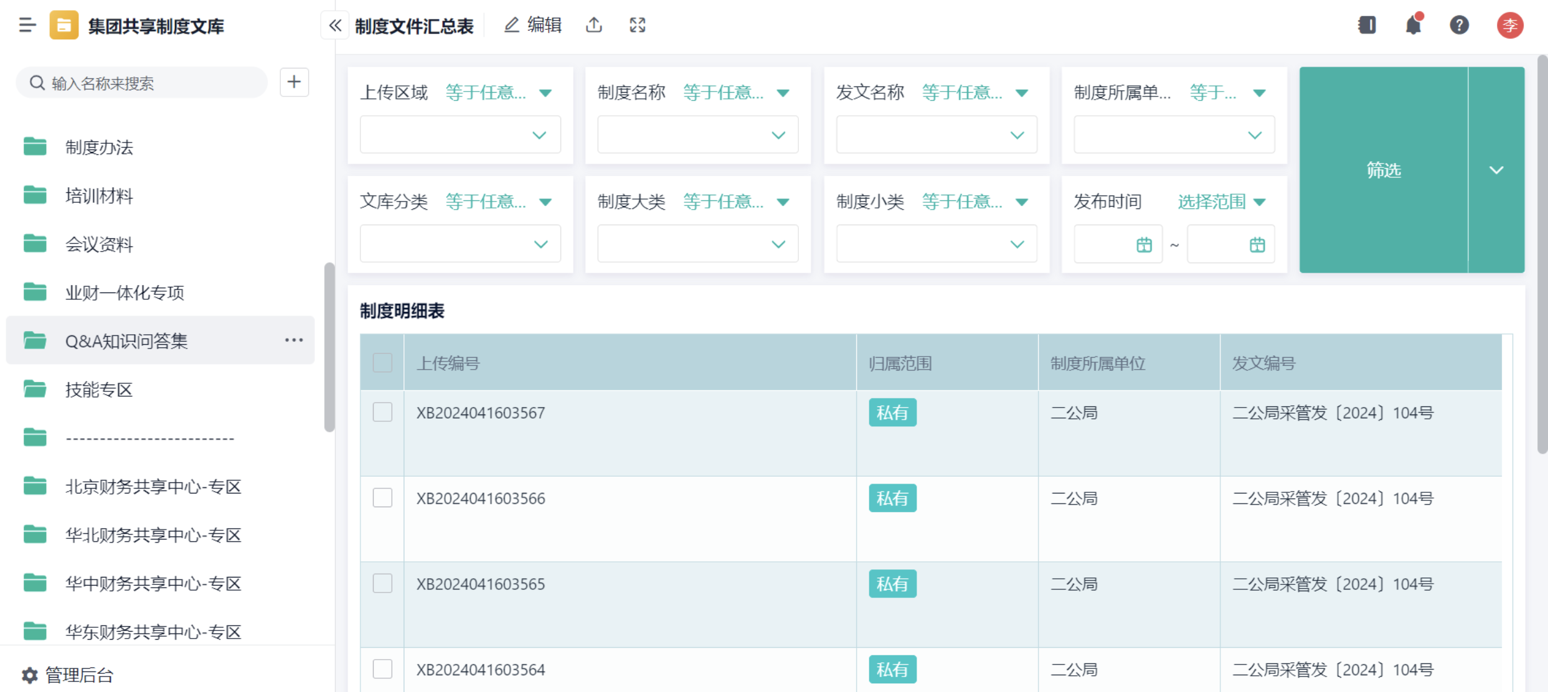Click the hamburger menu icon
Viewport: 1548px width, 692px height.
27,26
